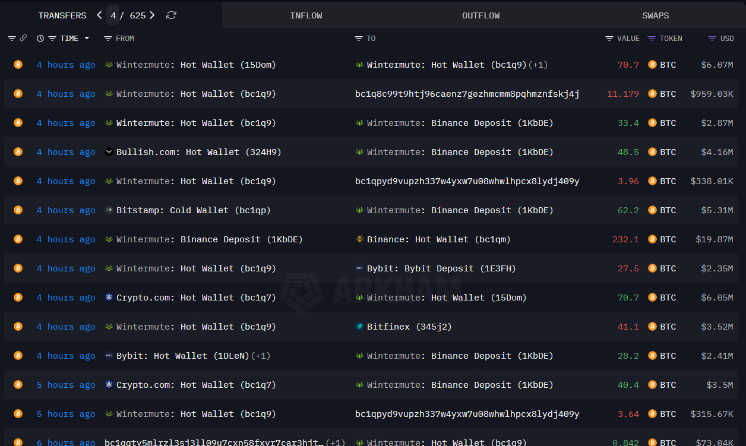Expand (+1) beside Wintermute Hot Wallet (bc1q9)
This screenshot has width=746, height=446.
[x=538, y=65]
